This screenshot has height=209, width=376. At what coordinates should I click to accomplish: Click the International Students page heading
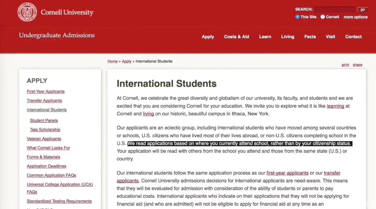(167, 84)
